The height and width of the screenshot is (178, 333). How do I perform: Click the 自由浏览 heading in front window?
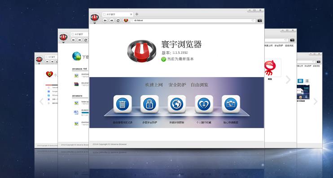199,85
